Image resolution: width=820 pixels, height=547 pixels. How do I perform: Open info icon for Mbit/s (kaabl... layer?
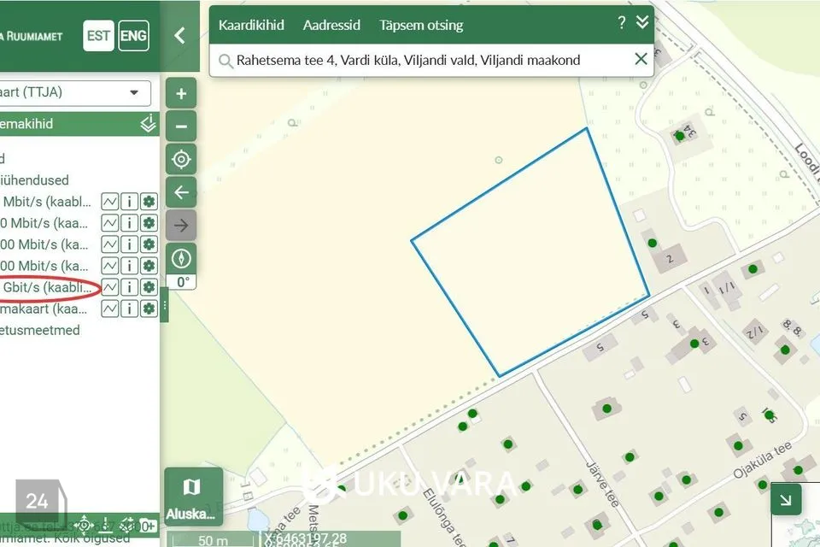[129, 202]
